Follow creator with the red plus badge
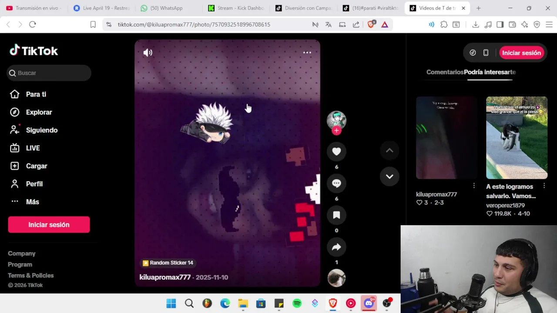 tap(336, 130)
